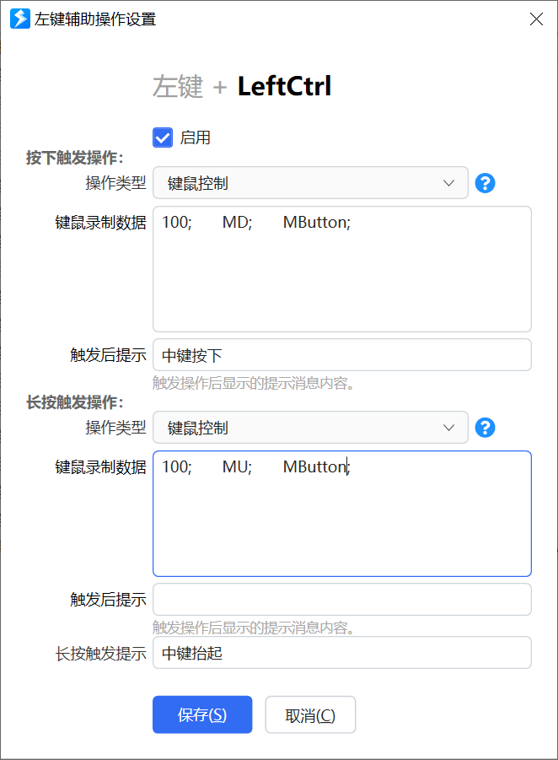The width and height of the screenshot is (558, 760).
Task: Click the app logo in the title bar
Action: point(19,18)
